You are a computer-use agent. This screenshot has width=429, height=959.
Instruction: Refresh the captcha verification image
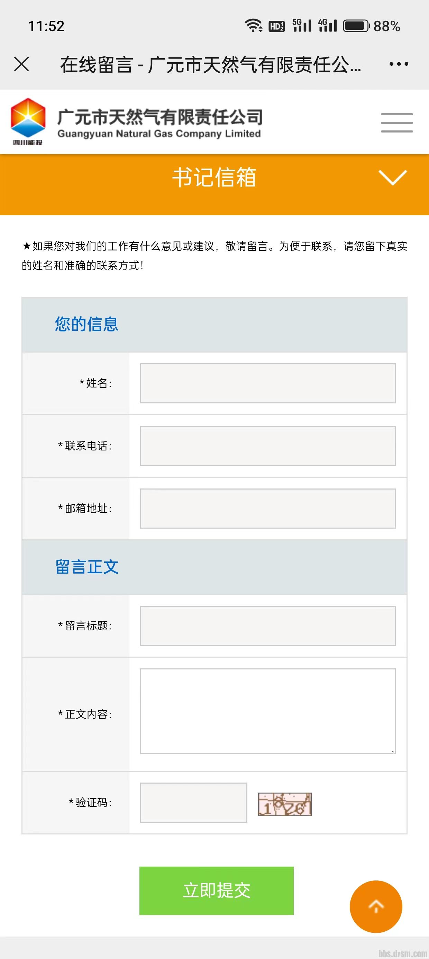284,804
